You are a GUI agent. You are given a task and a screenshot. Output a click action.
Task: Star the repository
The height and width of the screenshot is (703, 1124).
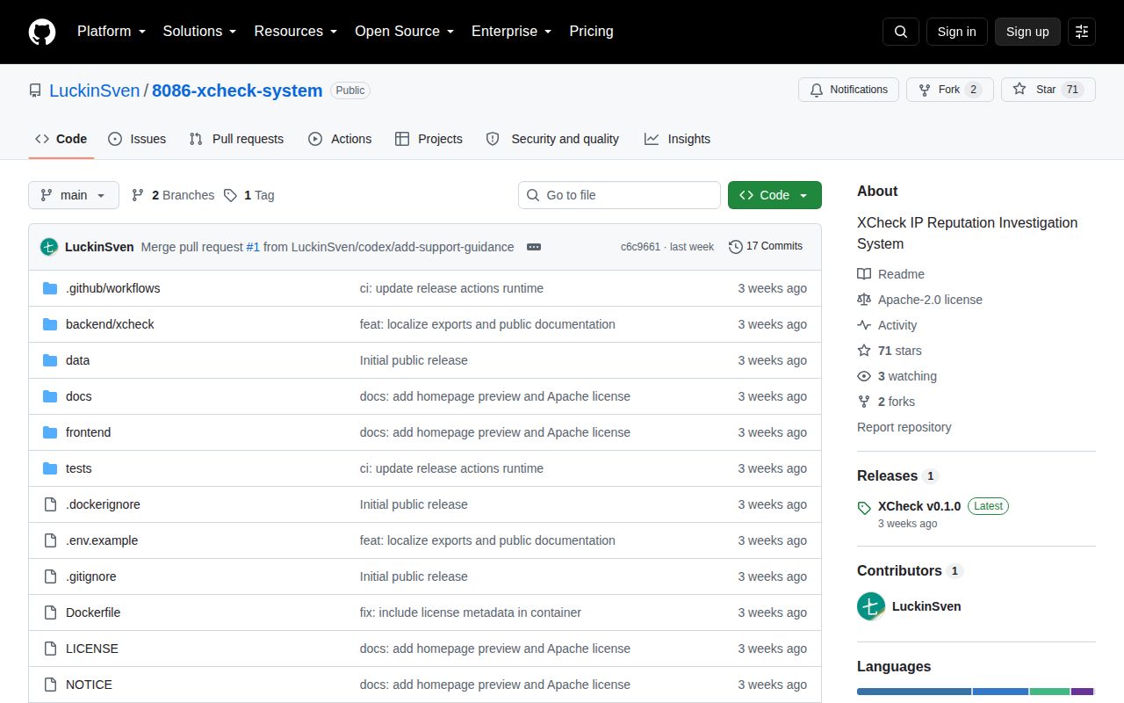[1048, 90]
